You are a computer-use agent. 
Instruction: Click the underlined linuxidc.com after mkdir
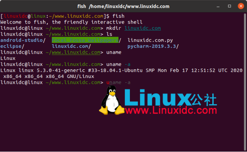(x=143, y=28)
